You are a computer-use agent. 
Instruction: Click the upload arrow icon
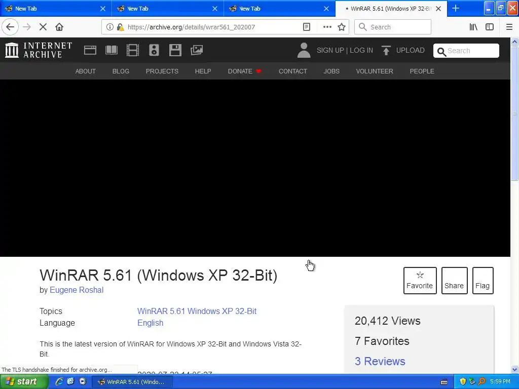click(x=386, y=50)
